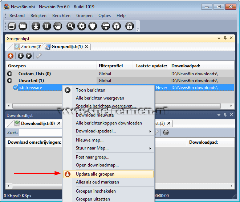Sort by Downloadpad column in Groepenlijst
The width and height of the screenshot is (240, 202).
click(x=202, y=66)
